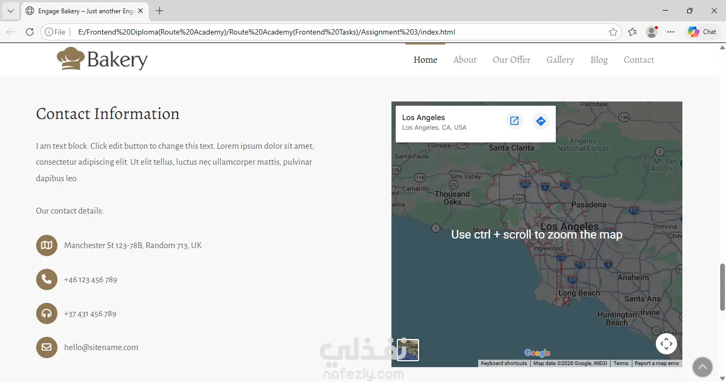Reload the page with refresh icon

click(30, 32)
